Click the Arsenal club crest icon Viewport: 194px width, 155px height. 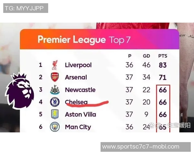pyautogui.click(x=54, y=77)
